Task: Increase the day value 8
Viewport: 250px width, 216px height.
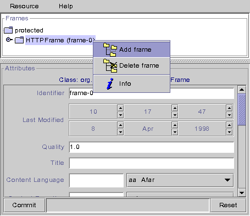Action: (x=120, y=125)
